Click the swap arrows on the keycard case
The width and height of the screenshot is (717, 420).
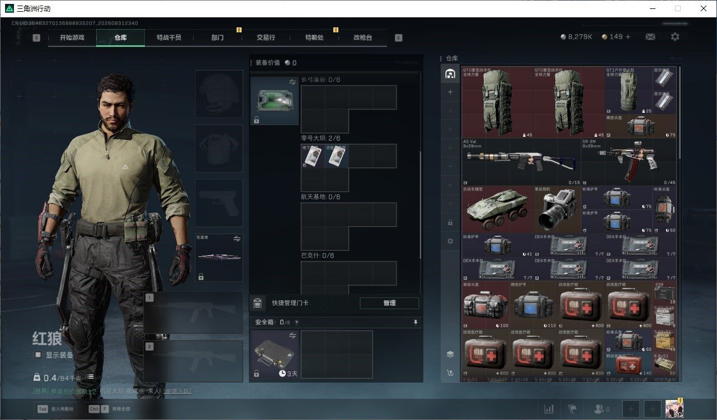coord(292,82)
